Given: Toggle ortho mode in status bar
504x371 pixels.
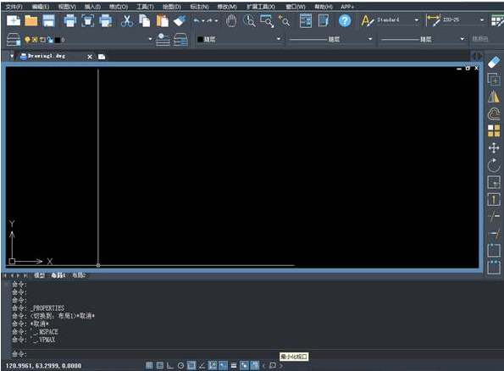Looking at the screenshot, I should [170, 365].
